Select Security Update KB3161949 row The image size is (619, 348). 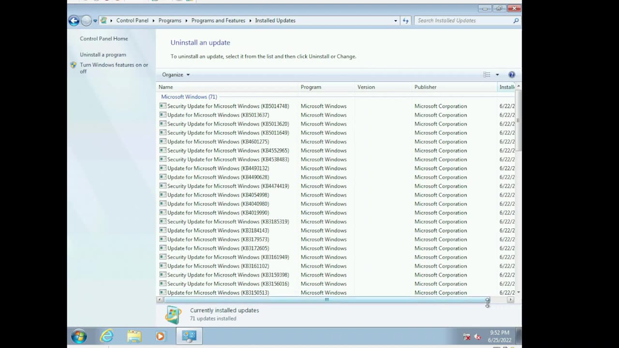coord(336,257)
